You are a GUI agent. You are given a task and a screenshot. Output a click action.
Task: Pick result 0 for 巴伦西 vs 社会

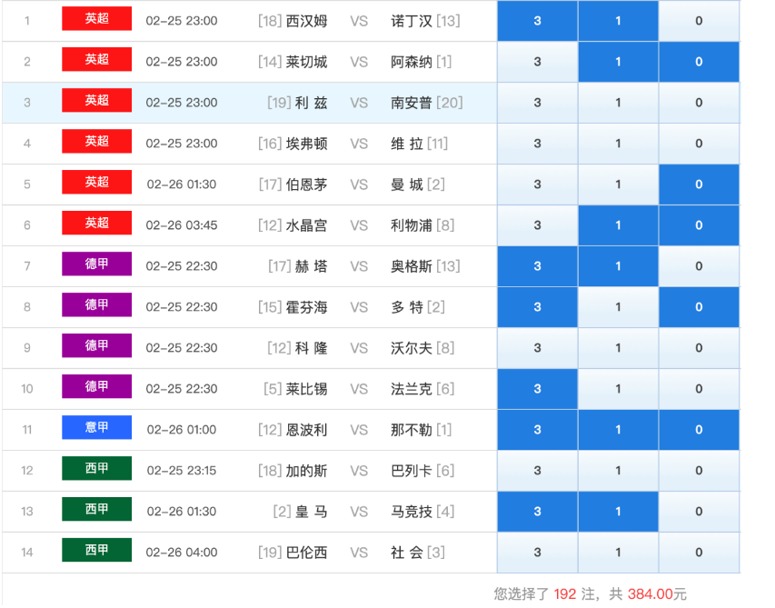[x=699, y=553]
